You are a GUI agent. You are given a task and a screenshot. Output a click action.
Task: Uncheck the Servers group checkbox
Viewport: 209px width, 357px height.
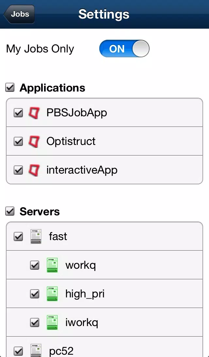(x=10, y=211)
